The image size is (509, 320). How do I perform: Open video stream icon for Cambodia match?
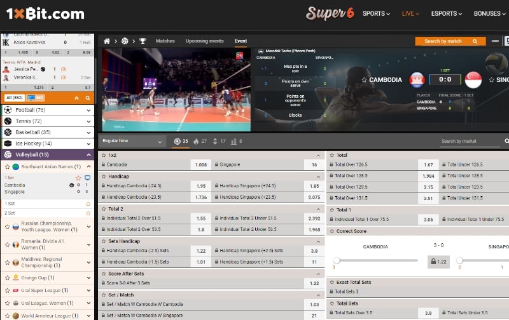(x=87, y=178)
